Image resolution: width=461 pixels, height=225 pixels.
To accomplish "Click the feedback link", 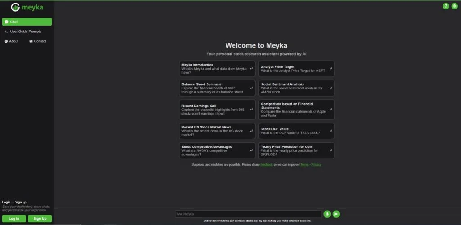I will pos(267,164).
